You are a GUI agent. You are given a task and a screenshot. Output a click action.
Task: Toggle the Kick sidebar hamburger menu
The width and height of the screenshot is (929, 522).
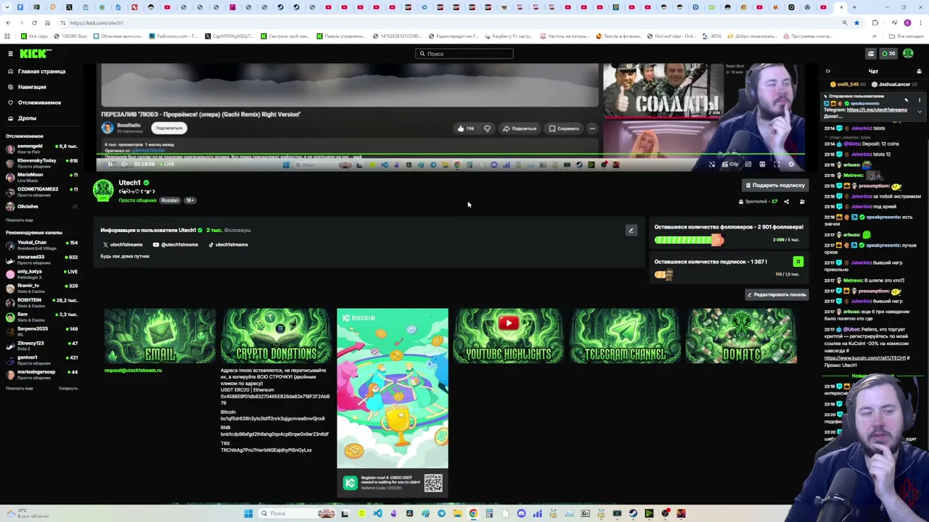coord(10,54)
